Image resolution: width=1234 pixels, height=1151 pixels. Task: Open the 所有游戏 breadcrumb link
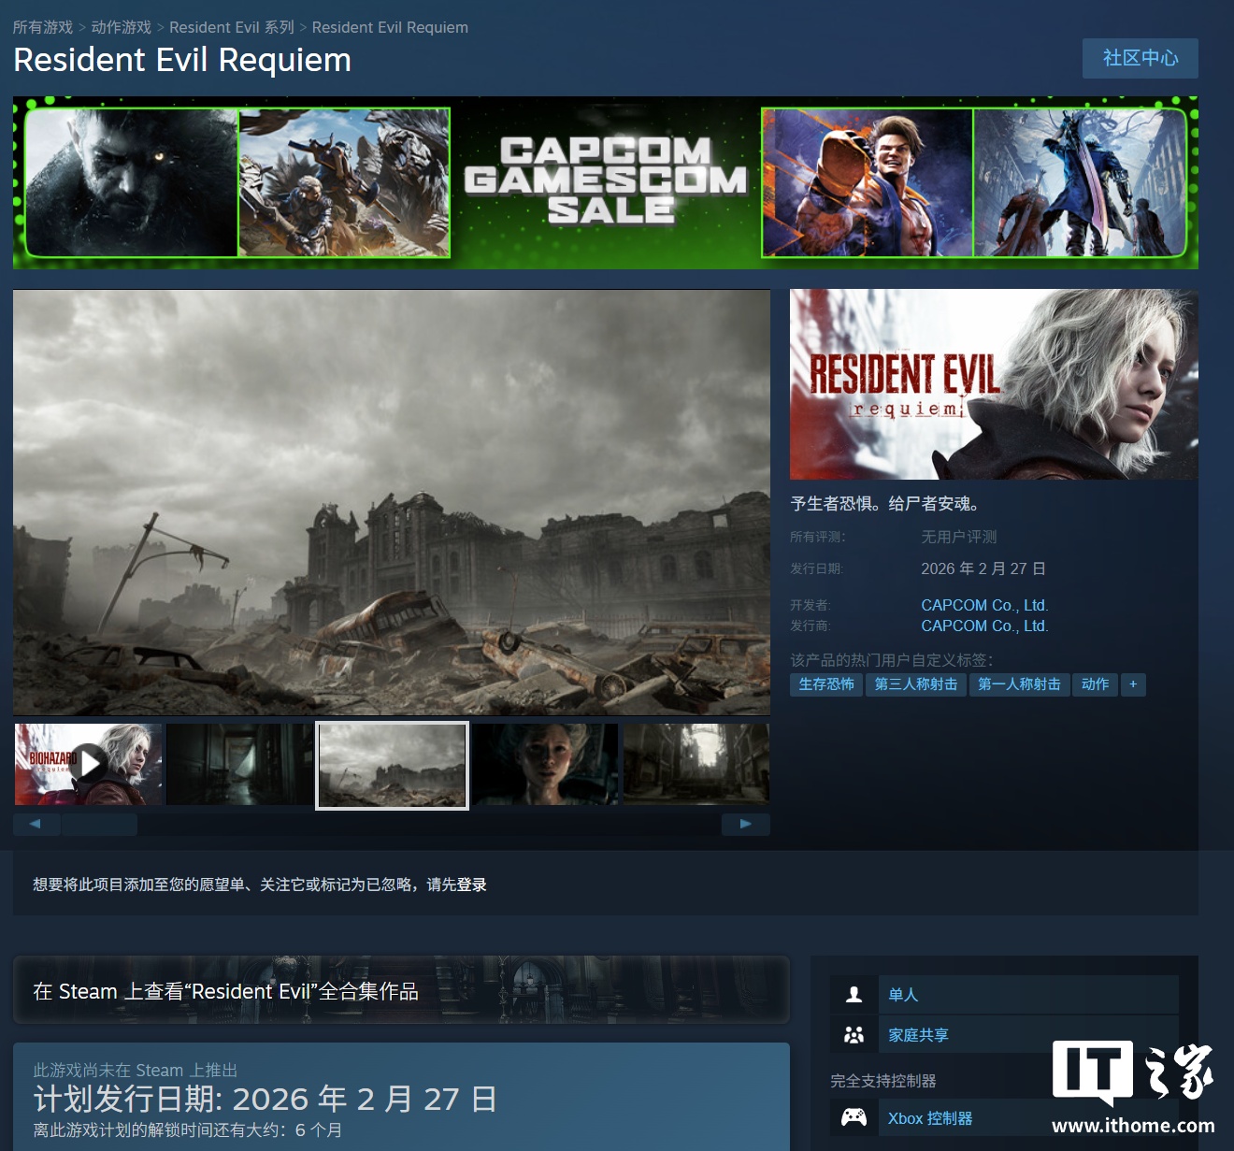[43, 27]
